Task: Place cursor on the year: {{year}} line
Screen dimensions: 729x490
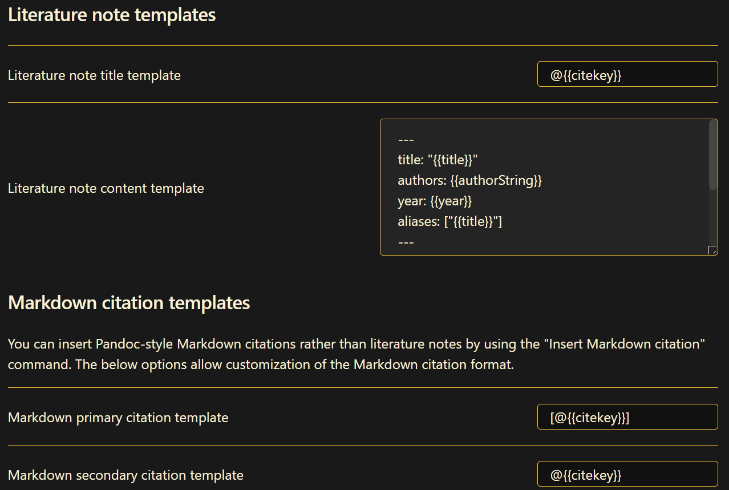Action: tap(435, 201)
